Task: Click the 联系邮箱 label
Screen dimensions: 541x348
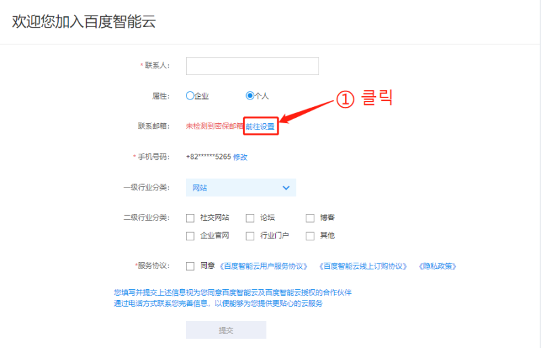Action: coord(154,126)
